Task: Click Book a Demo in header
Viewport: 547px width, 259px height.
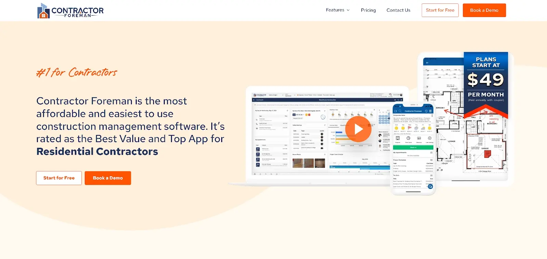Action: coord(484,10)
